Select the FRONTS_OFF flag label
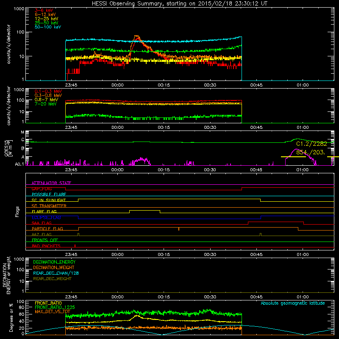The width and height of the screenshot is (339, 339). coord(45,240)
